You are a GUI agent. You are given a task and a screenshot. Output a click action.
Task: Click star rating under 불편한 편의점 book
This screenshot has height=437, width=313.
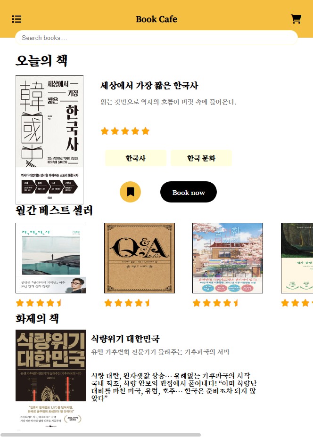pyautogui.click(x=215, y=303)
